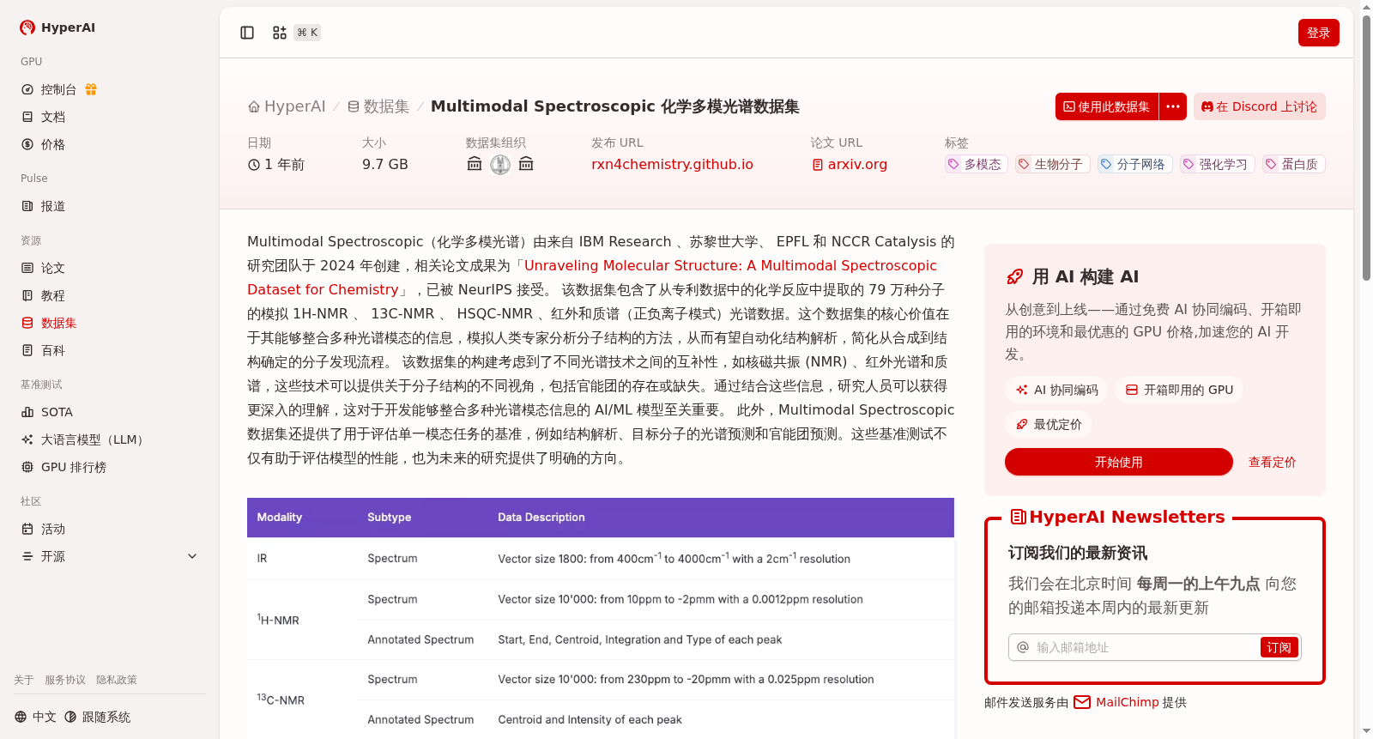The height and width of the screenshot is (739, 1373).
Task: Select the 强化学习 tag
Action: pyautogui.click(x=1217, y=164)
